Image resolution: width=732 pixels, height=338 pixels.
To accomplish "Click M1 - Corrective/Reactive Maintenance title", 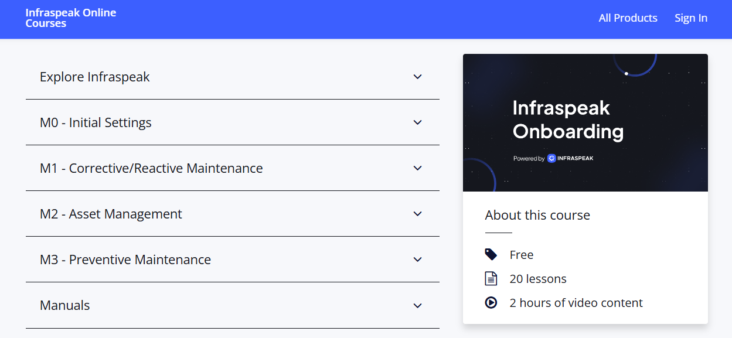I will coord(151,168).
